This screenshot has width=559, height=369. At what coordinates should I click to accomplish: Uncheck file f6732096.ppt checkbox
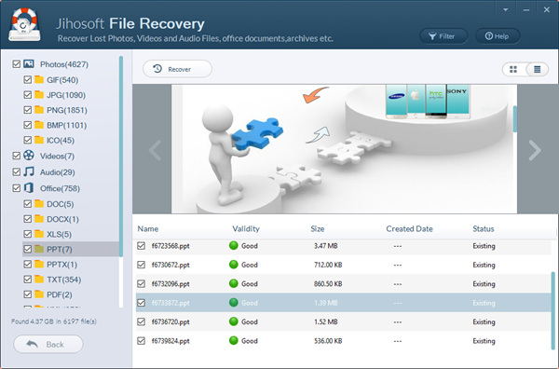(x=142, y=283)
